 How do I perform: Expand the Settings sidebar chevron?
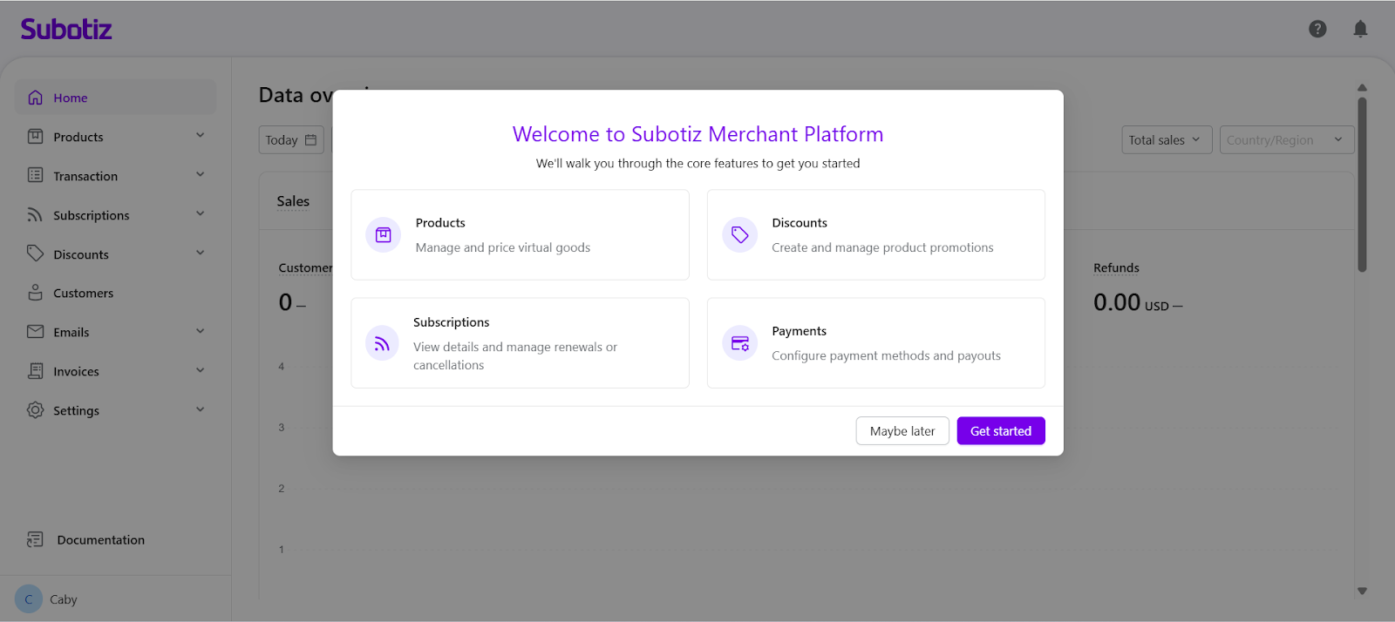tap(200, 409)
